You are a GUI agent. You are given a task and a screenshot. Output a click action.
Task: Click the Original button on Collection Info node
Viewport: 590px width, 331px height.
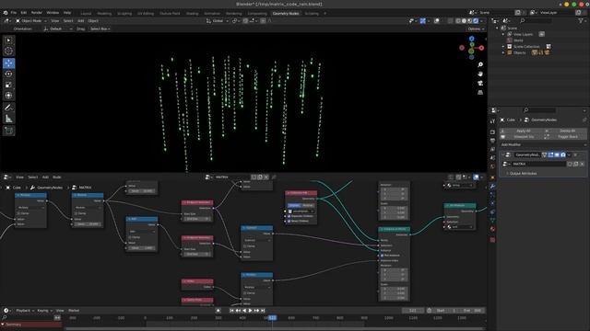(x=294, y=205)
